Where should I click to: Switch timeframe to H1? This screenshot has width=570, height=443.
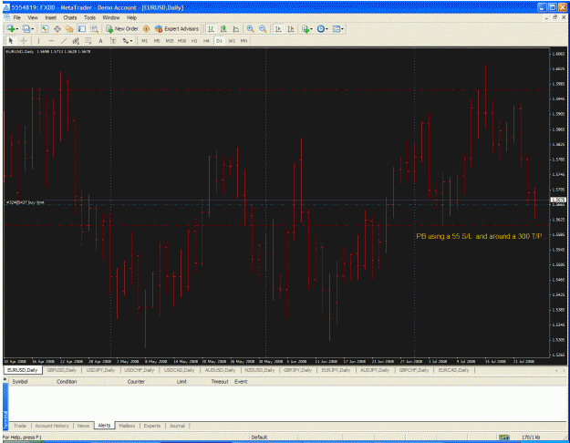click(x=194, y=41)
